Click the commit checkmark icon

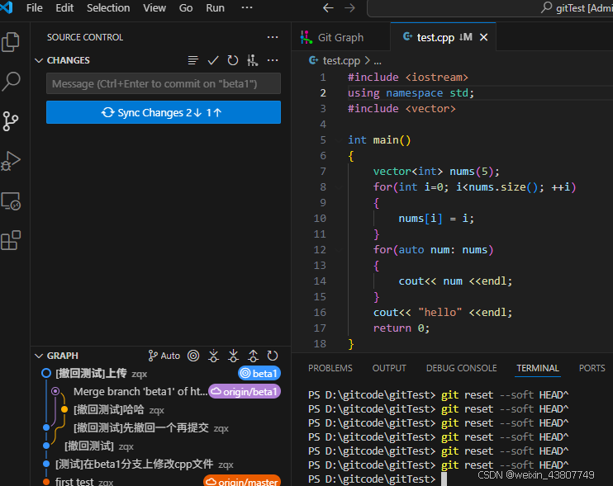213,60
